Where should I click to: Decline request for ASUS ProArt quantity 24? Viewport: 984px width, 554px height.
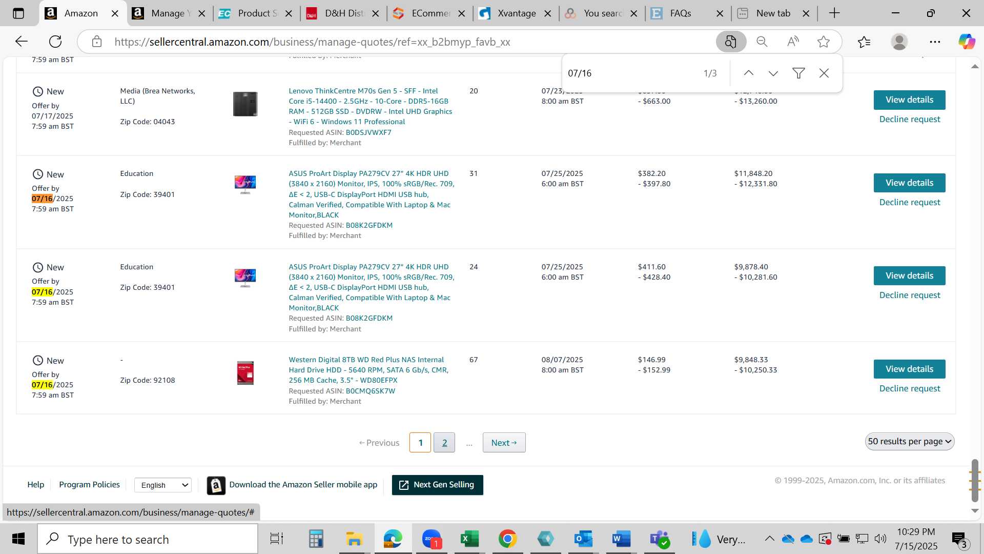coord(910,295)
